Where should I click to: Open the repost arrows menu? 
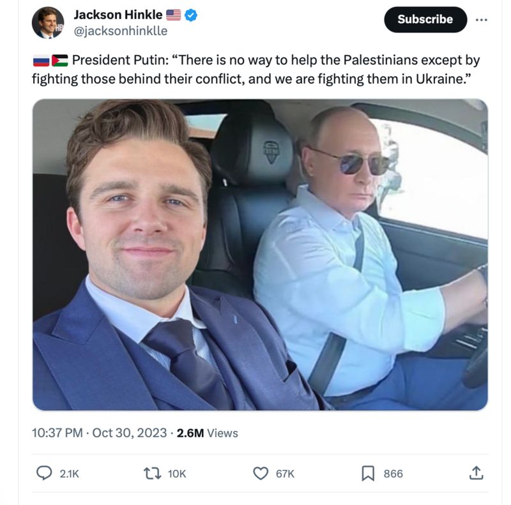tap(152, 473)
